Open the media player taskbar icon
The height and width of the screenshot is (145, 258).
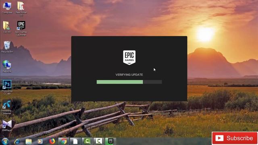point(40,141)
